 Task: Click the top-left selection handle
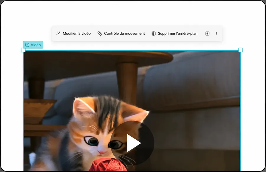23,50
